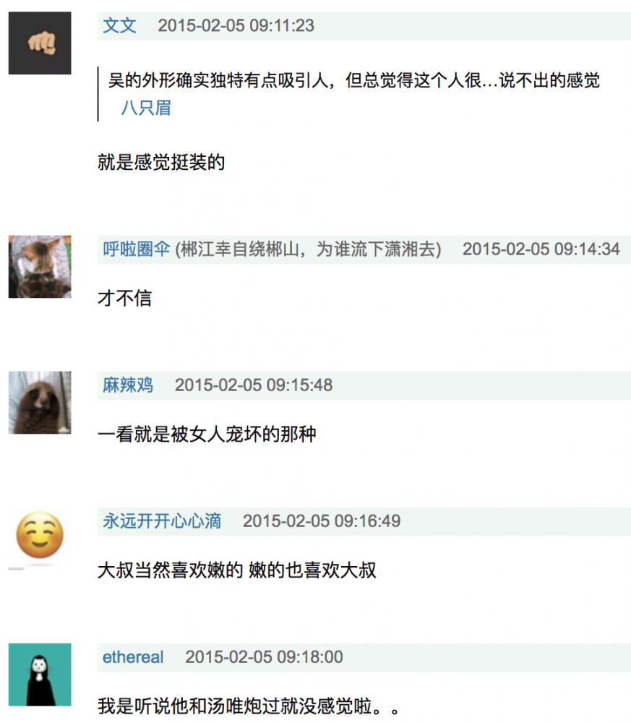Open 呼啦圈伞's cat avatar
631x723 pixels.
point(40,267)
